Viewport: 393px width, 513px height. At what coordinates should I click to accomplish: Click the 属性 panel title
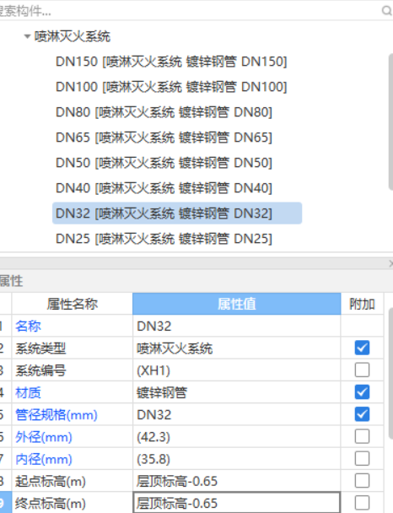(11, 281)
